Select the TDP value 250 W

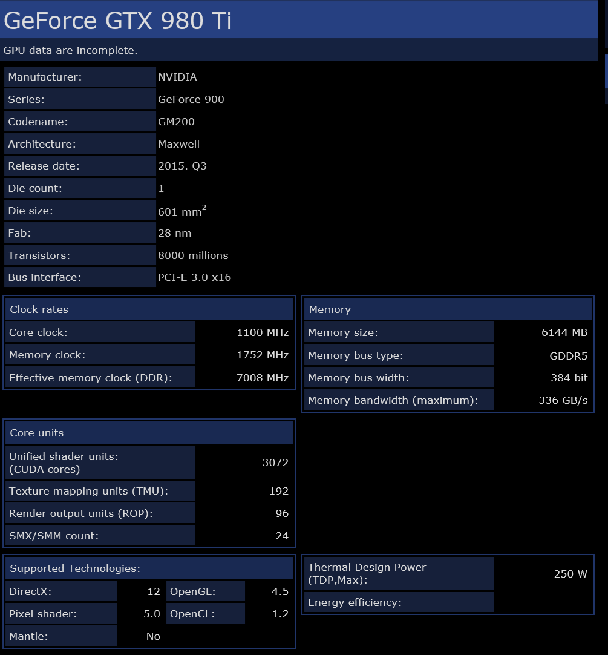click(570, 574)
